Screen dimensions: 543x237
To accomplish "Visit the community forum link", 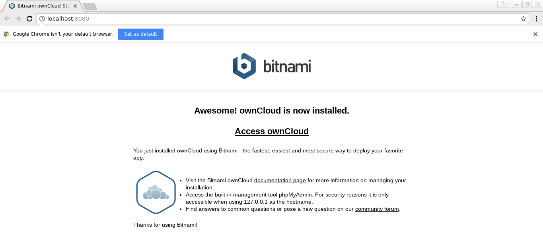I will tap(377, 209).
